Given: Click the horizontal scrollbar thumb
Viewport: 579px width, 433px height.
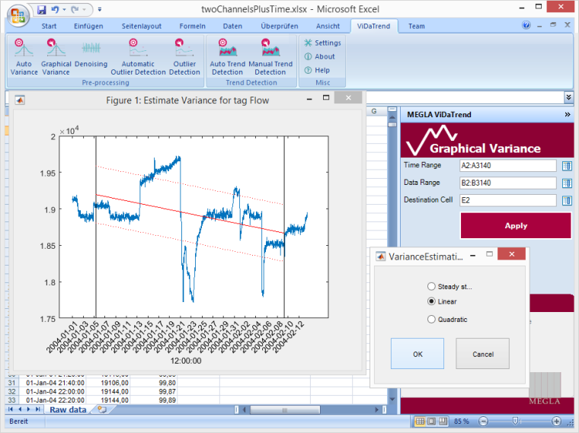Looking at the screenshot, I should pyautogui.click(x=285, y=409).
